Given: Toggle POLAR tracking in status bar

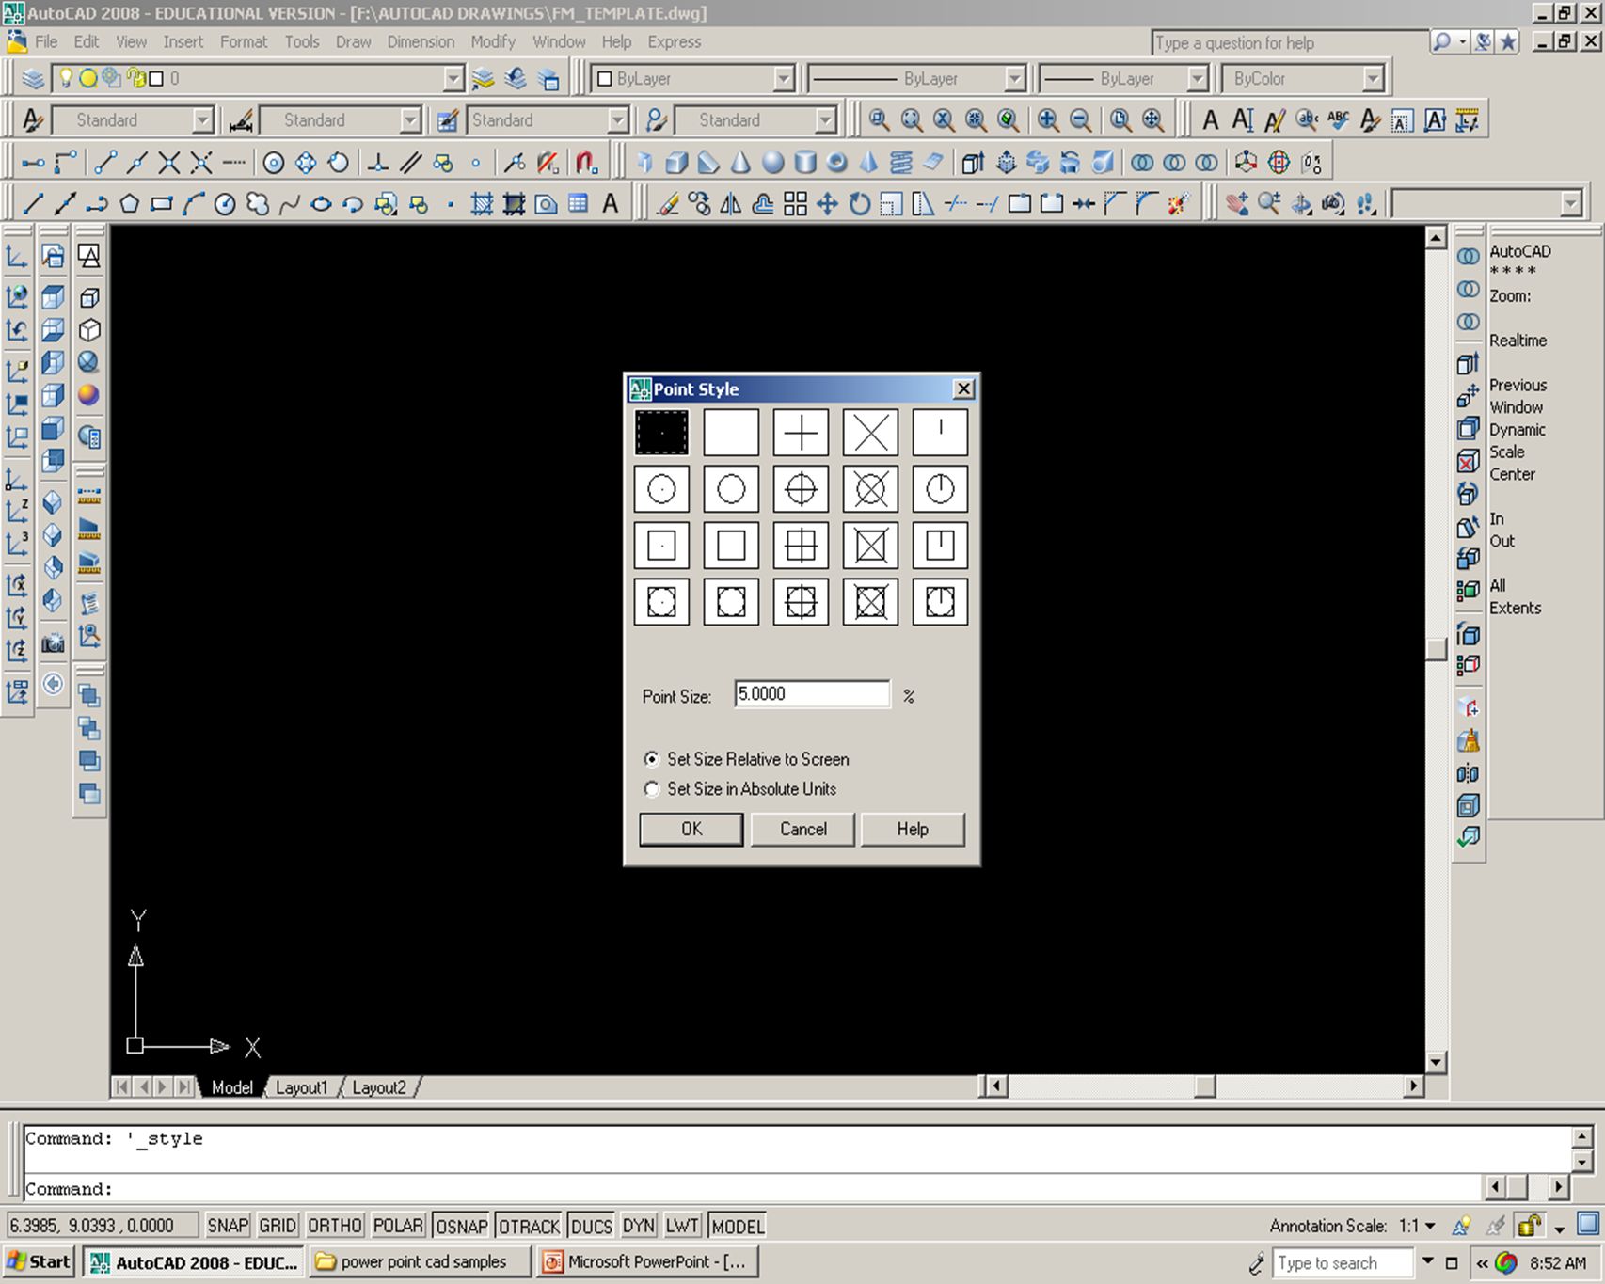Looking at the screenshot, I should (398, 1226).
